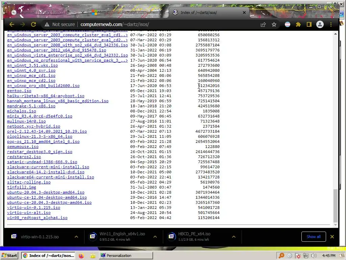Click satanic-undead-i386-666.9.iso link

pos(42,162)
